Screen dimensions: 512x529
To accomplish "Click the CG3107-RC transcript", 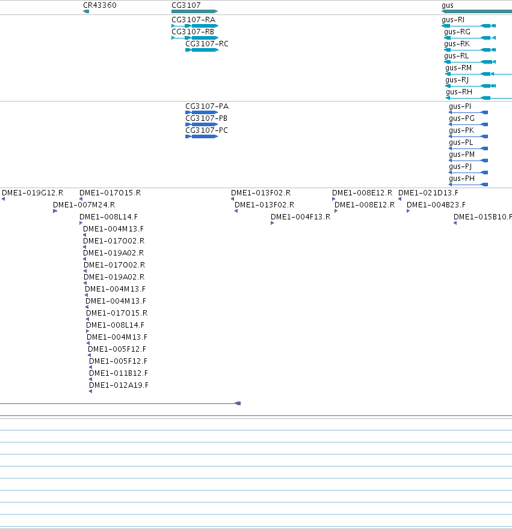I will (202, 50).
